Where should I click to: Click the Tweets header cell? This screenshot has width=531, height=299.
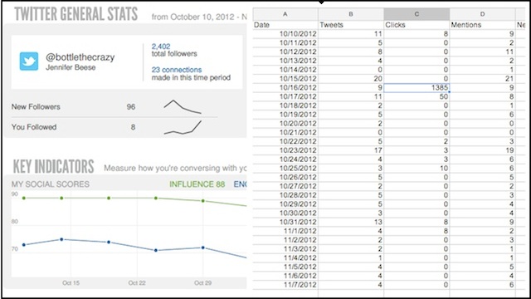click(x=351, y=25)
